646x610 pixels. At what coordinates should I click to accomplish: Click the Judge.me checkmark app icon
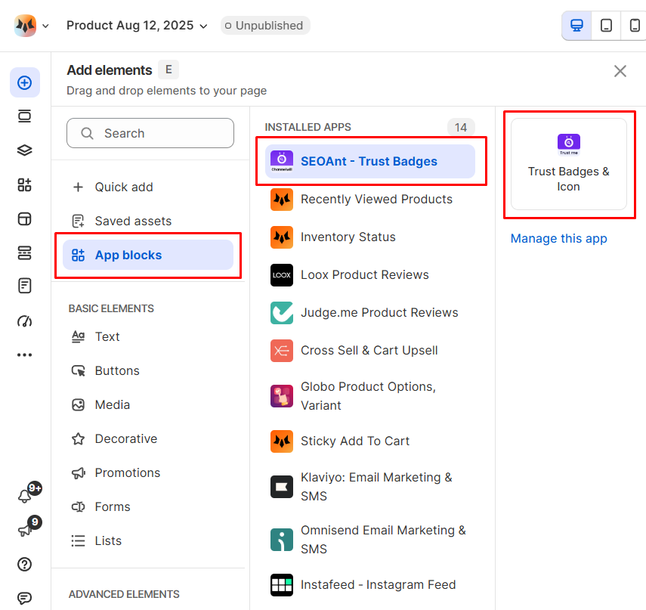(282, 313)
